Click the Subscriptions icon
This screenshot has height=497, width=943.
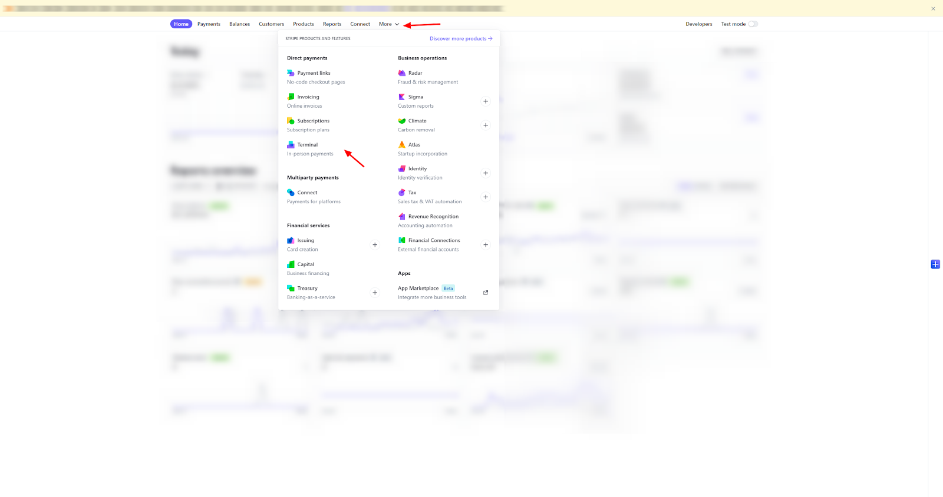[291, 121]
